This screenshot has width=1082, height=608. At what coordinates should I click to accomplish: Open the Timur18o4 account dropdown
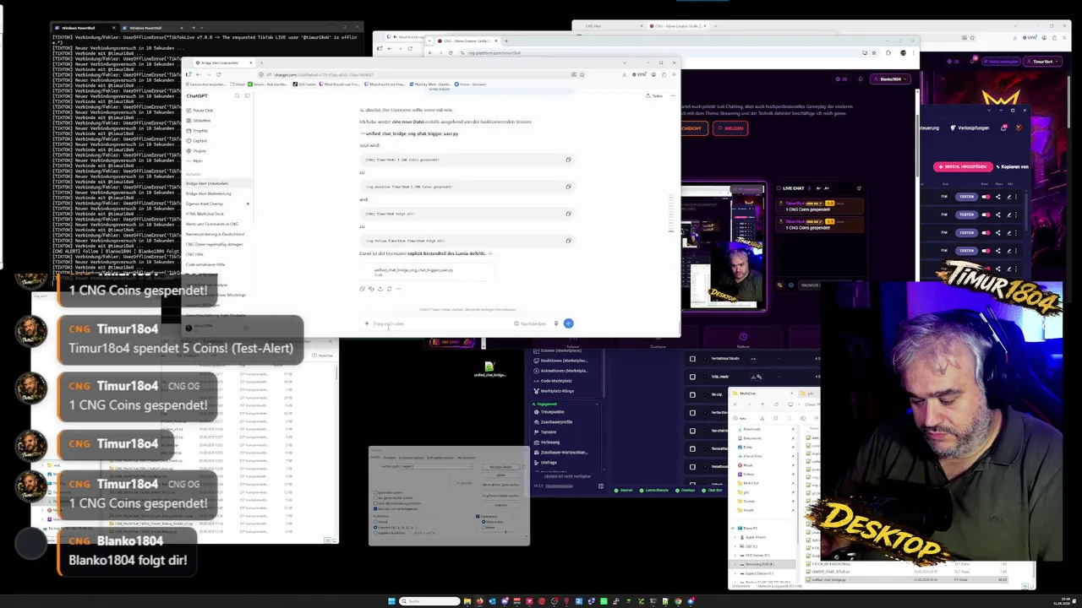tap(1042, 62)
